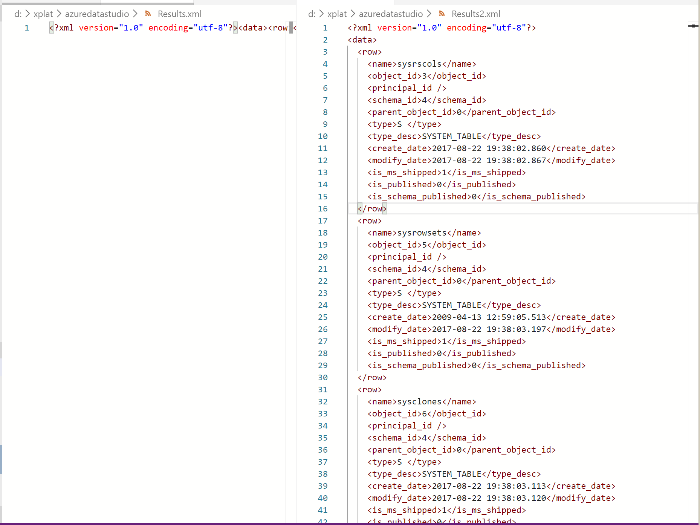Click the scrollbar handle at the top right
This screenshot has width=700, height=525.
point(693,26)
